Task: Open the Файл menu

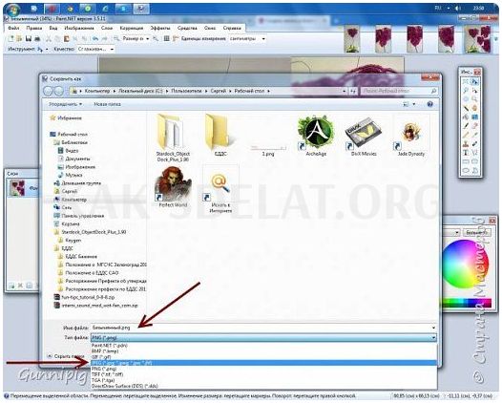Action: click(x=13, y=29)
